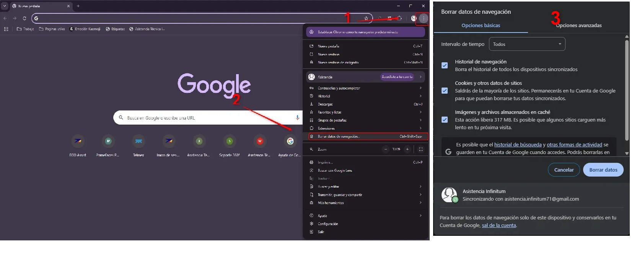Click the Google search box
The image size is (634, 266).
click(209, 118)
